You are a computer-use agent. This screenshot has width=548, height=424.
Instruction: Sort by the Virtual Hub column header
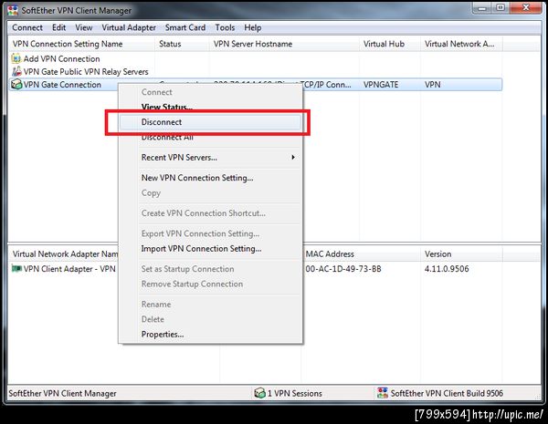click(x=390, y=44)
